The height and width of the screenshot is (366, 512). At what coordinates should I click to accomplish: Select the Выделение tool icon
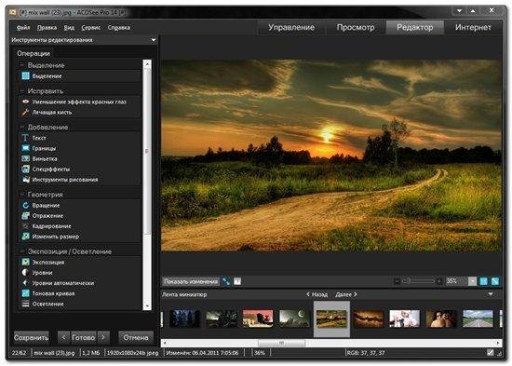tap(25, 75)
